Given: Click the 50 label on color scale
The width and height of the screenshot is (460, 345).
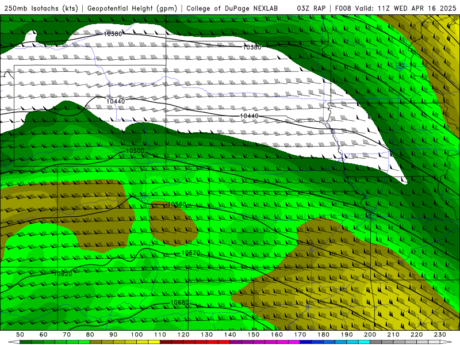Looking at the screenshot, I should coord(20,335).
